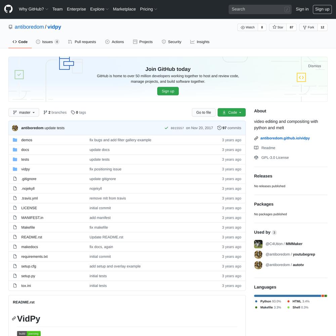Viewport: 336px width, 336px height.
Task: Click the green commit status checkmark
Action: tap(166, 128)
